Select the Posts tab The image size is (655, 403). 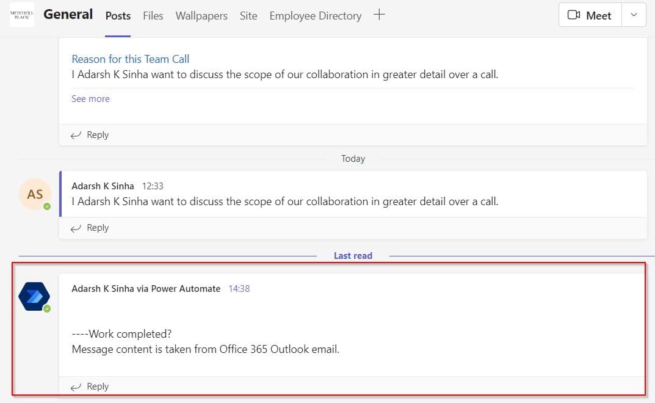point(118,16)
